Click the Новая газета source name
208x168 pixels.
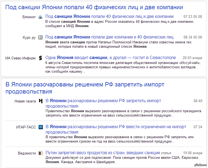click(25, 101)
